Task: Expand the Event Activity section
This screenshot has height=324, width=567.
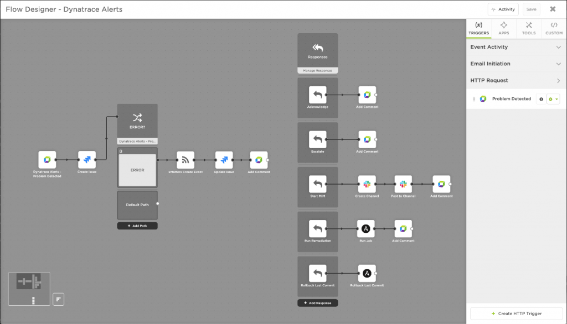Action: (x=516, y=47)
